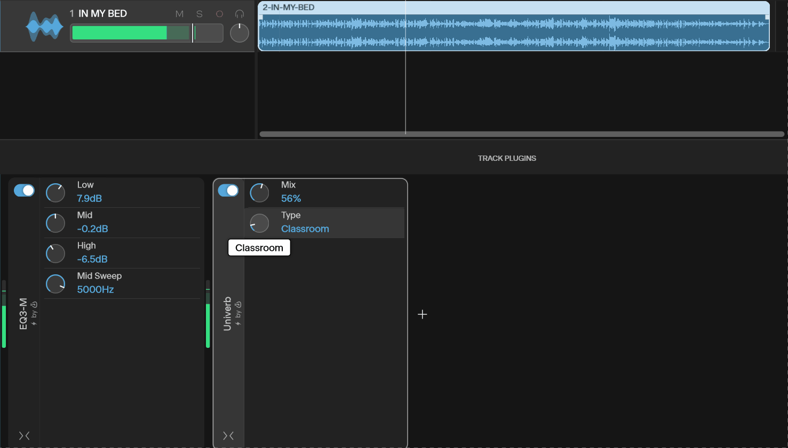Click the EQ Mid knob
The height and width of the screenshot is (448, 788).
click(55, 223)
